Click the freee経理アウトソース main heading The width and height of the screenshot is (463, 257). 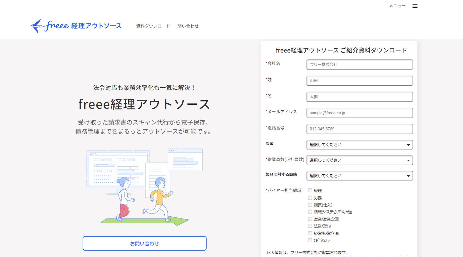click(144, 104)
